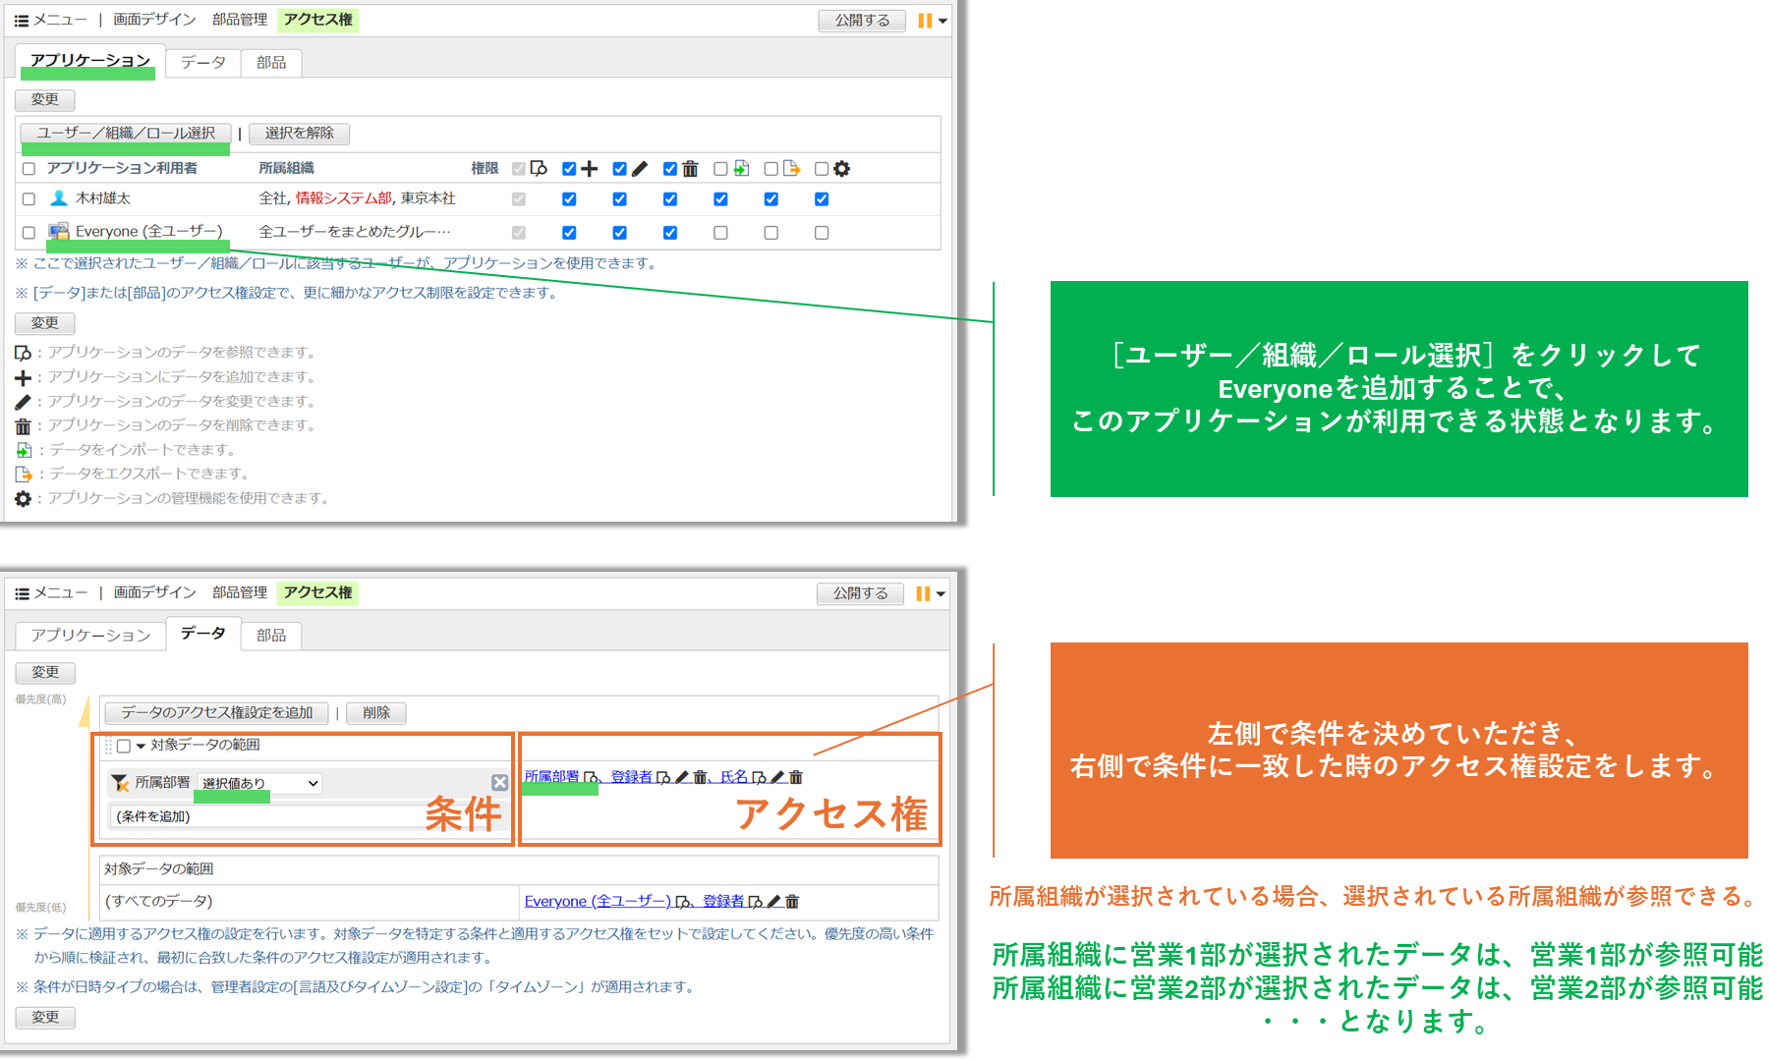Click the import icon in the 権限 header row
Viewport: 1769px width, 1059px height.
pos(741,169)
